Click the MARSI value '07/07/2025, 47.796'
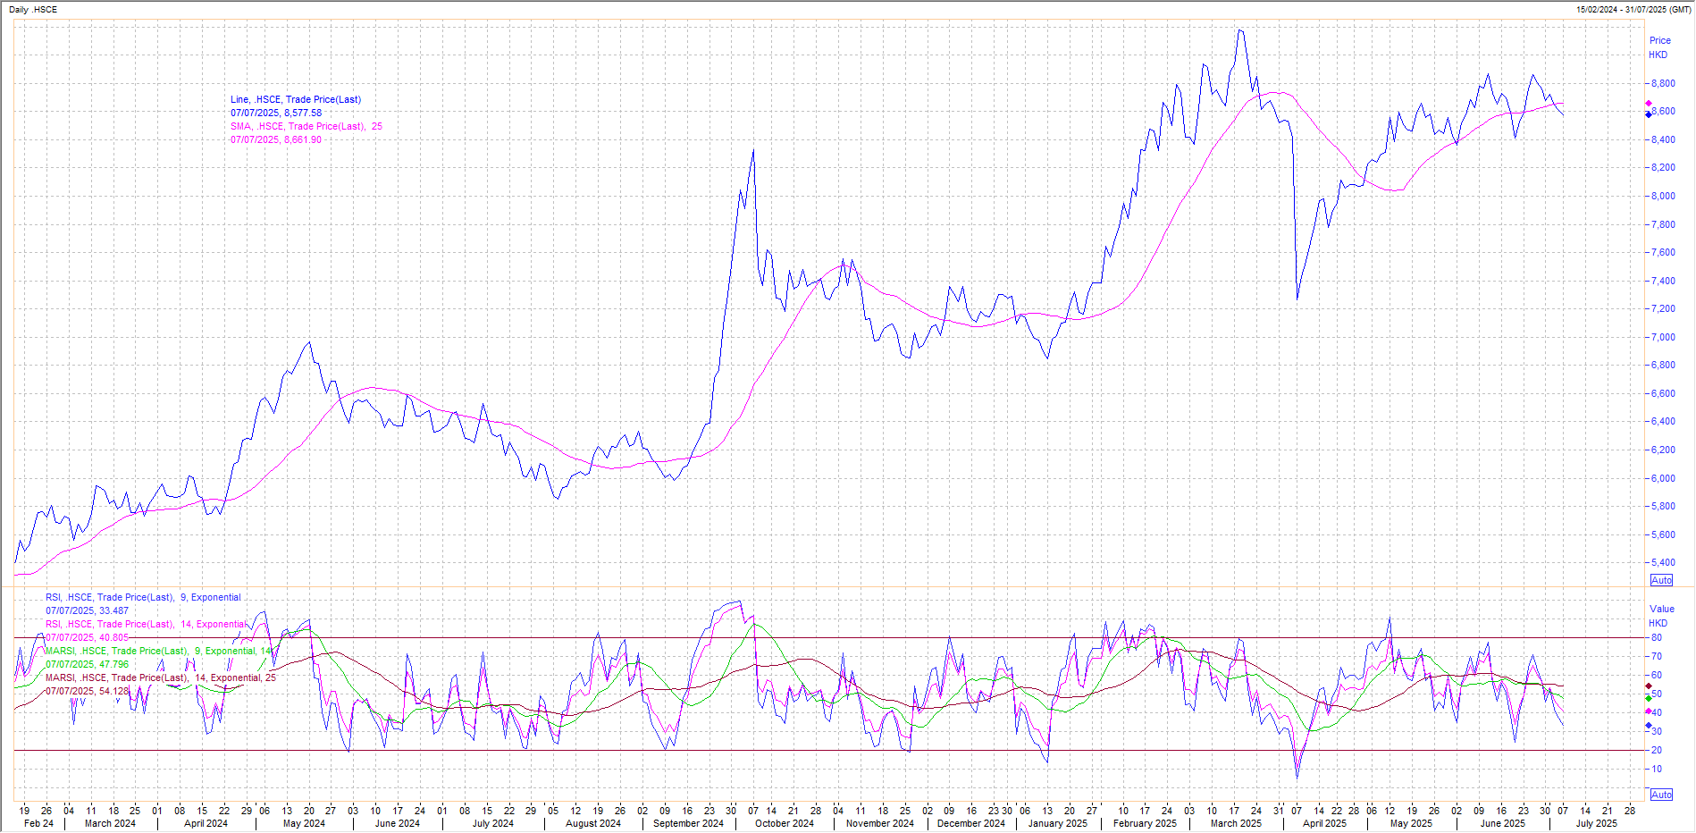Image resolution: width=1696 pixels, height=833 pixels. pyautogui.click(x=88, y=664)
